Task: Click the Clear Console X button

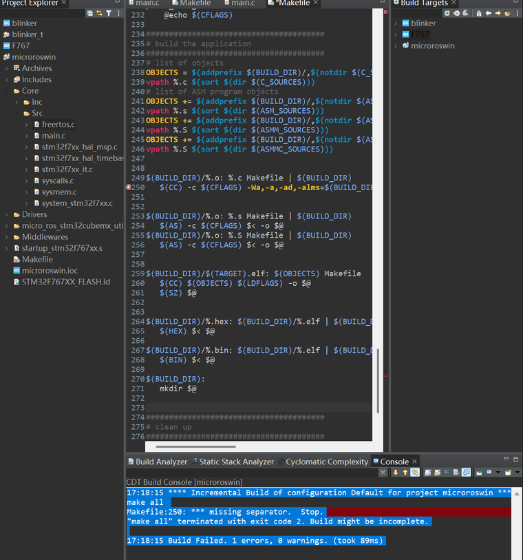Action: pos(383,473)
